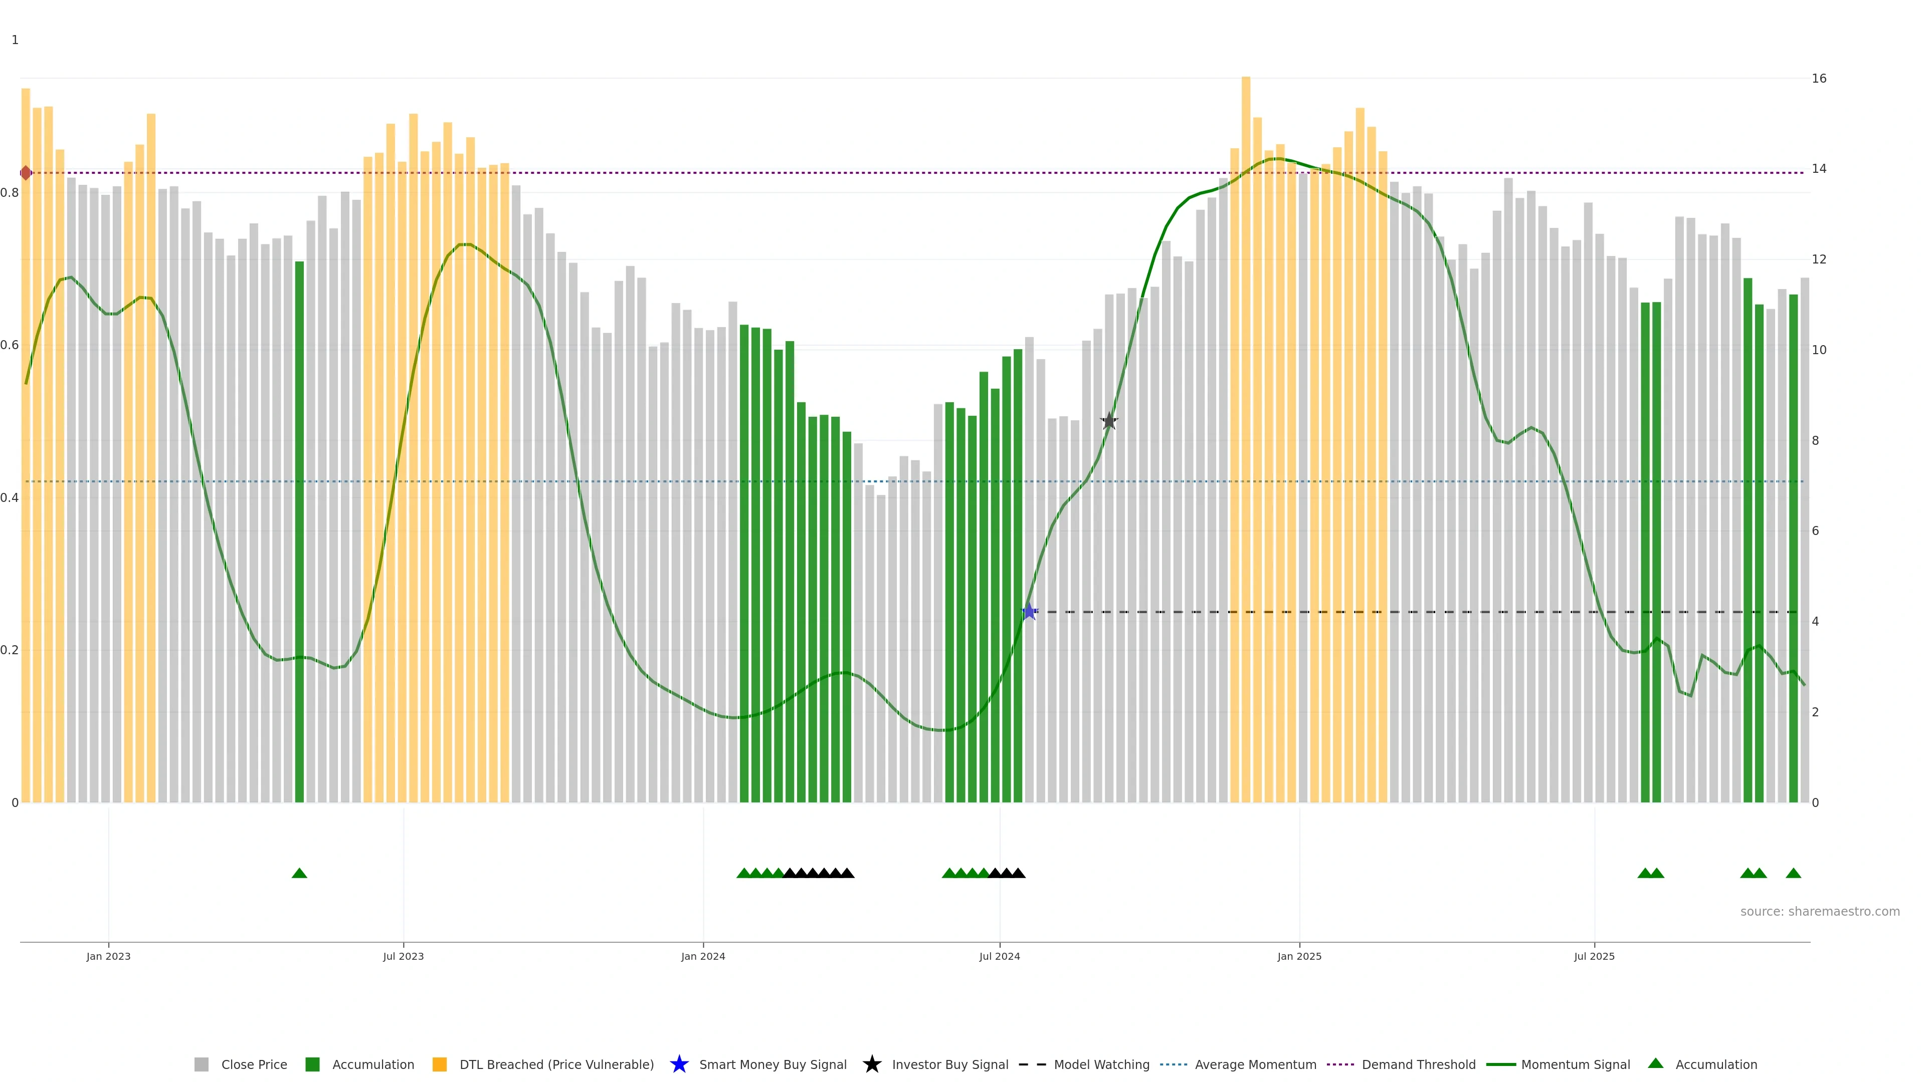Click the Jul 2025 axis label
The height and width of the screenshot is (1082, 1925).
point(1594,956)
